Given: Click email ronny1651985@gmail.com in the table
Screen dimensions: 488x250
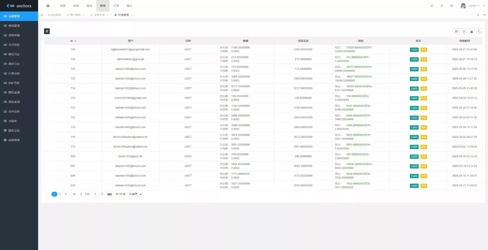Looking at the screenshot, I should pos(131,98).
